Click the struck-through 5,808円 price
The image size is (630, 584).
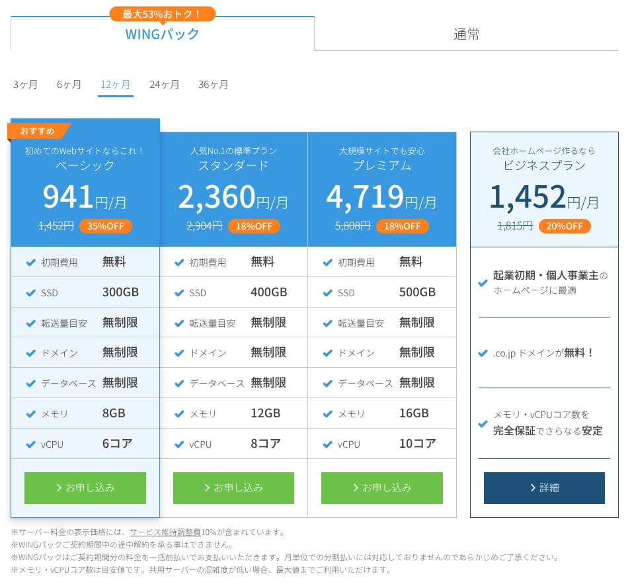[353, 226]
